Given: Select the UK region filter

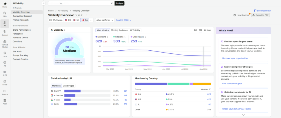Looking at the screenshot, I should pyautogui.click(x=76, y=20).
